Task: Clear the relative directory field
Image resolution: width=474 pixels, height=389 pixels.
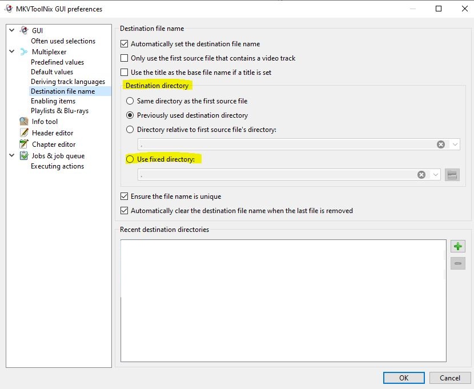Action: pyautogui.click(x=441, y=145)
